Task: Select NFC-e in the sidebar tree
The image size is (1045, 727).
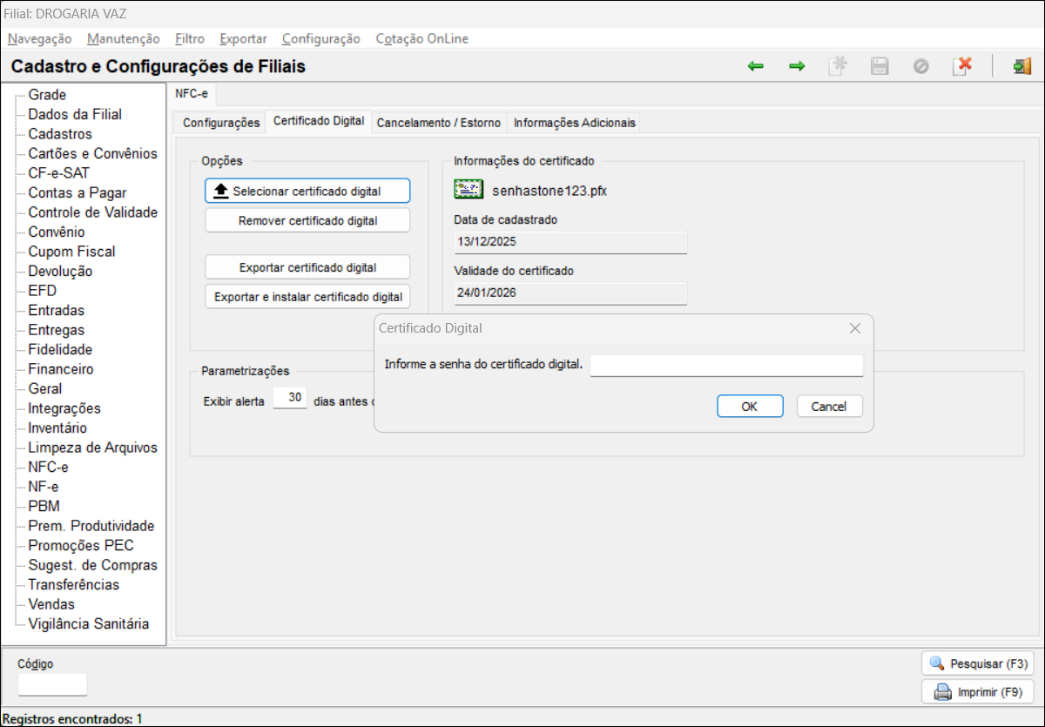Action: [48, 467]
